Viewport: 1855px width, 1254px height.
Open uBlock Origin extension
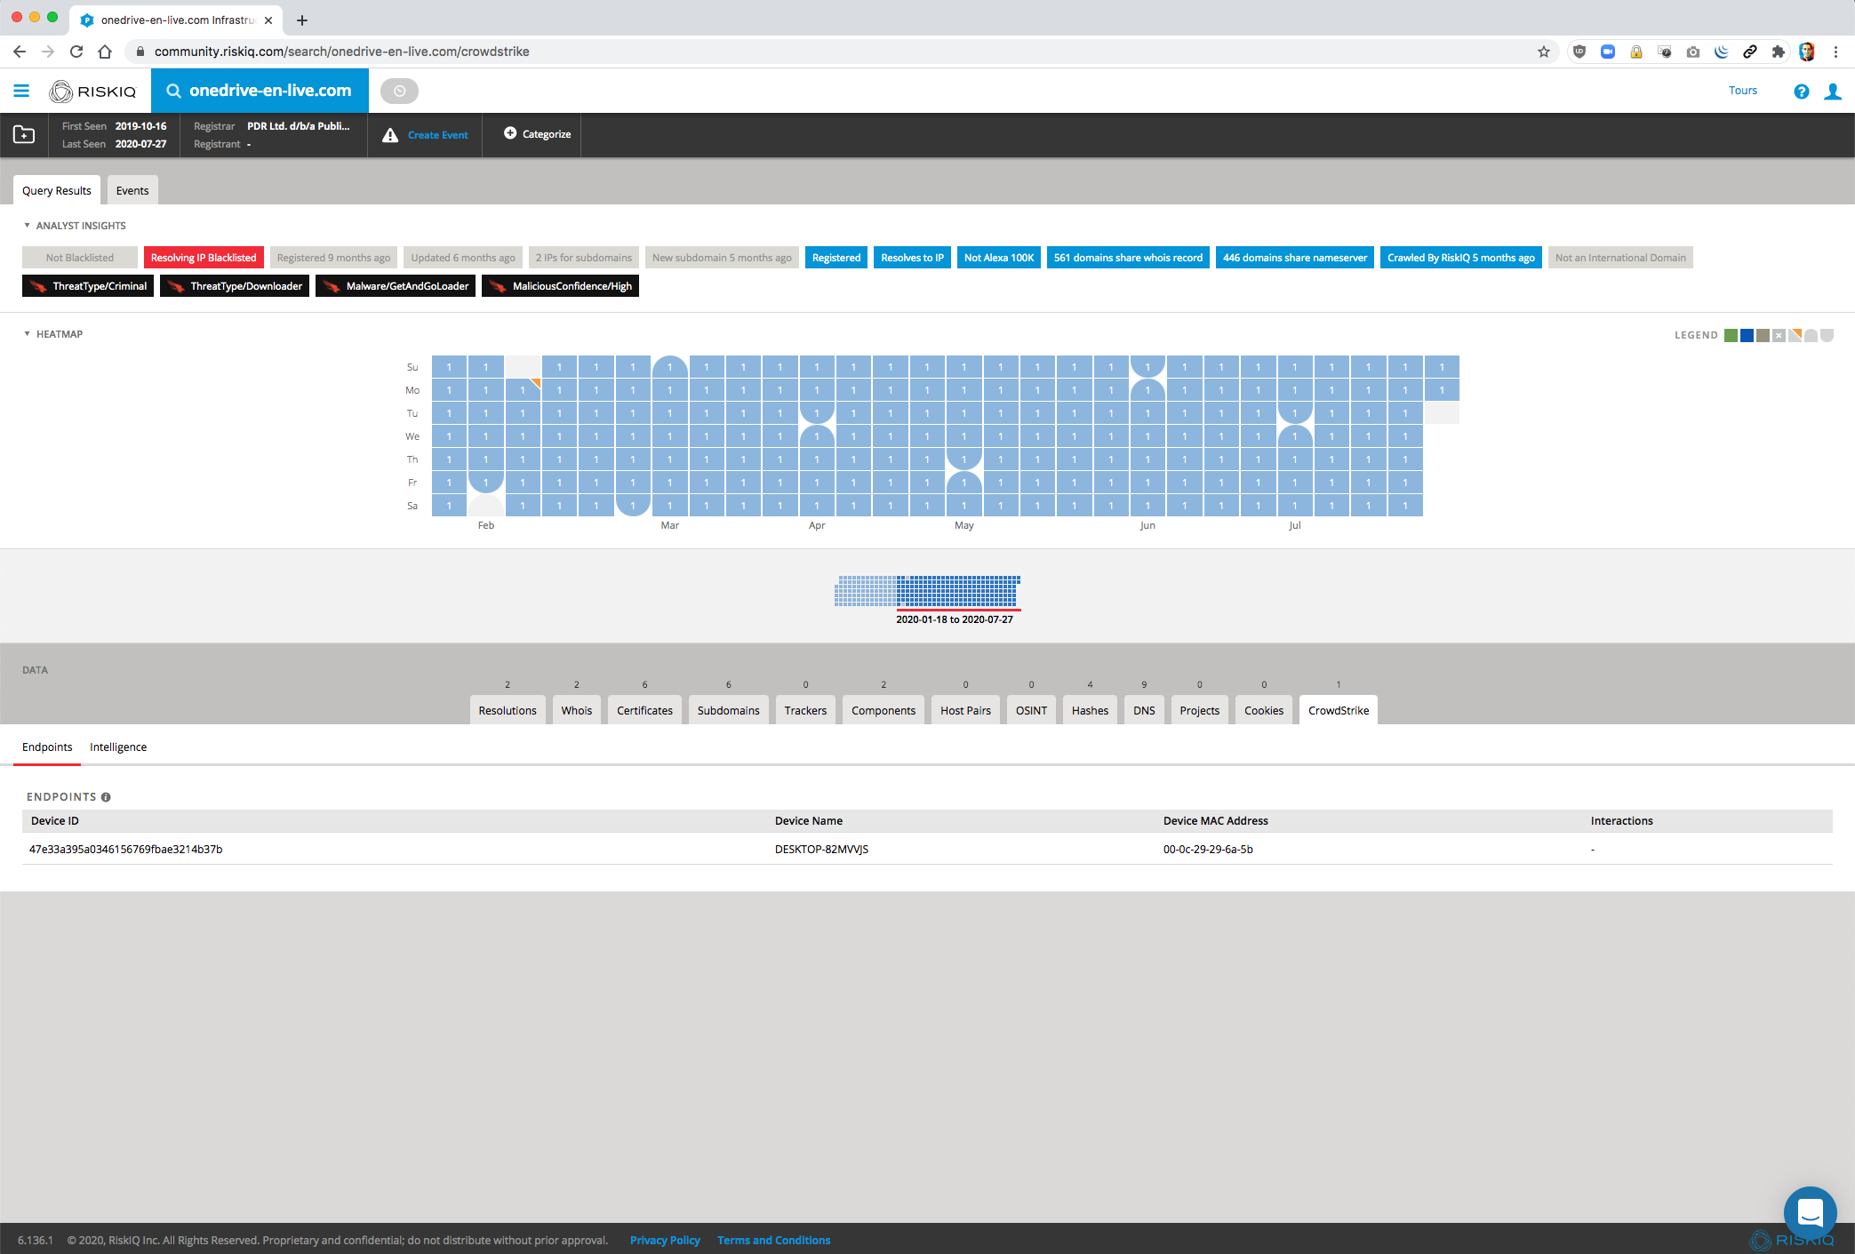1579,52
